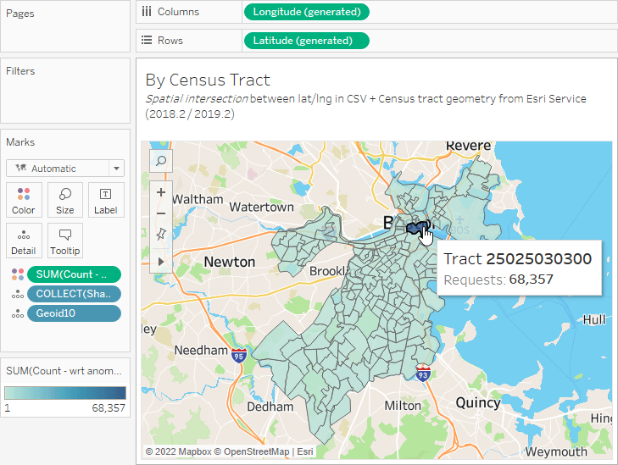Click the By Census Tract title
This screenshot has height=465, width=618.
(x=208, y=80)
